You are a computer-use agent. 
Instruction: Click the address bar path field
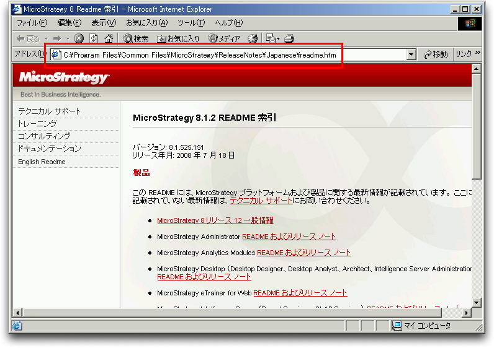coord(233,55)
